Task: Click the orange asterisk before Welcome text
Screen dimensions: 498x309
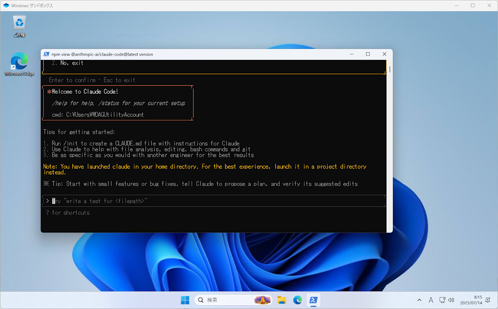Action: coord(49,92)
